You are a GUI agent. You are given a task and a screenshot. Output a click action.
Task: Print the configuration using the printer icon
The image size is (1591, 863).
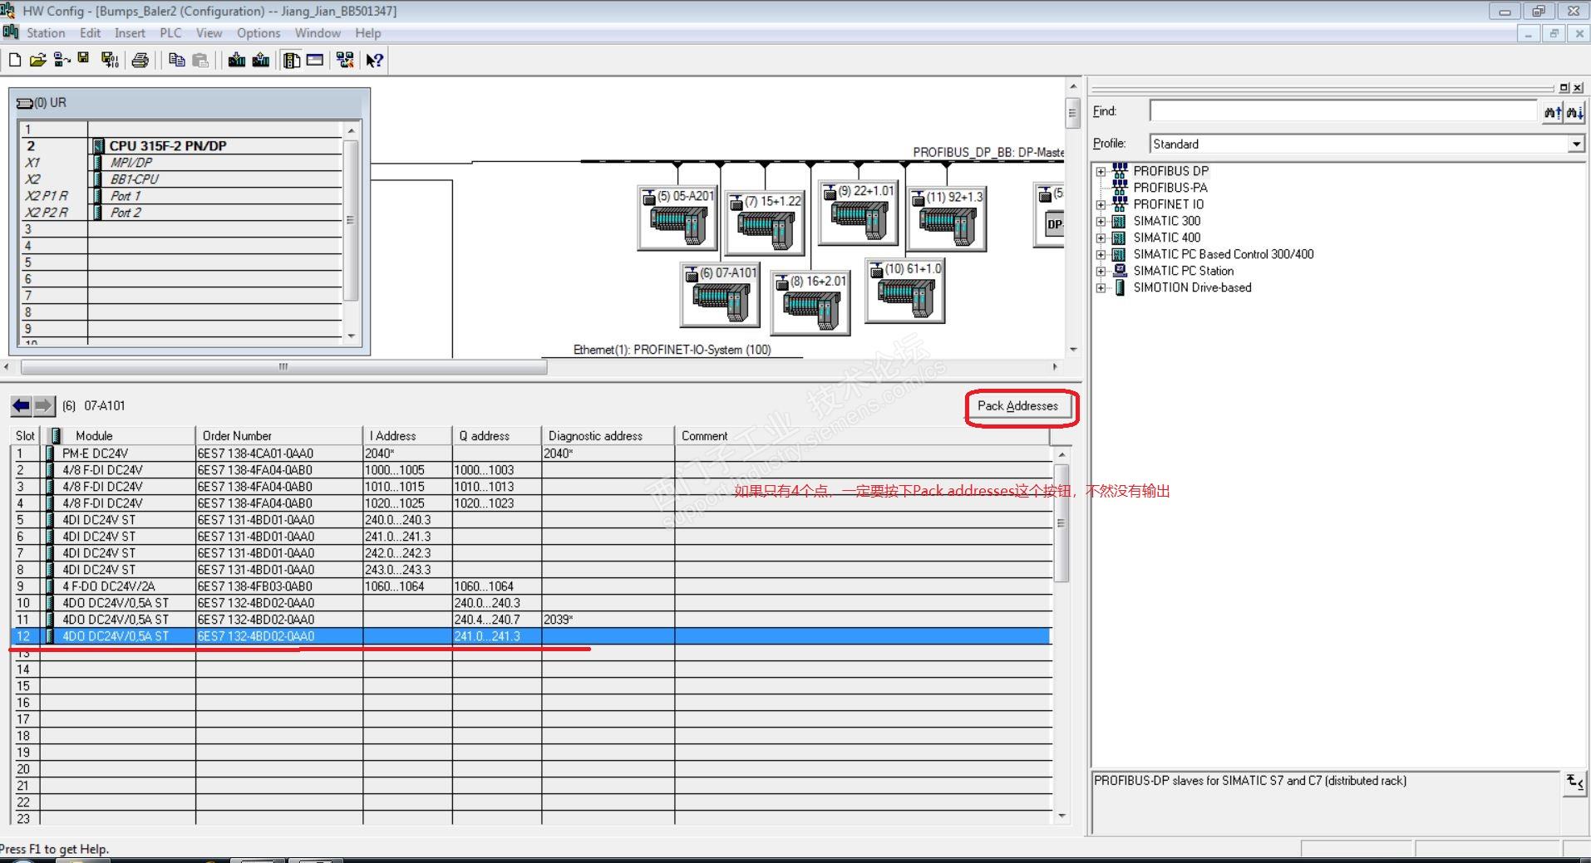[140, 60]
